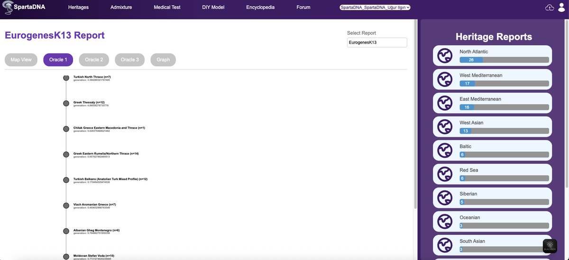The image size is (569, 260).
Task: Click the Siberian progress bar showing 5
Action: tap(504, 202)
